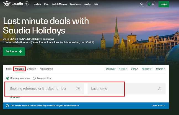Screen dimensions: 179x115
Task: Switch to the Manage tab
Action: click(19, 69)
